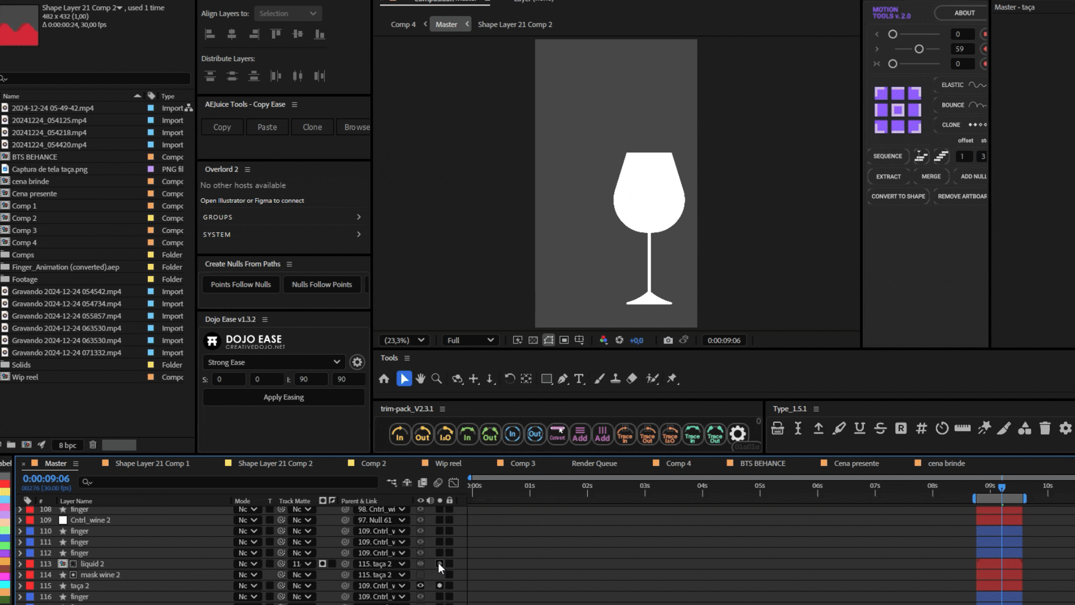Toggle visibility of Cntrl_wine 2 layer
Image resolution: width=1075 pixels, height=605 pixels.
pyautogui.click(x=420, y=520)
